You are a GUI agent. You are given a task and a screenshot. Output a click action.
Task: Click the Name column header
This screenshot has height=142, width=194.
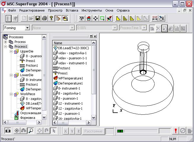point(72,43)
